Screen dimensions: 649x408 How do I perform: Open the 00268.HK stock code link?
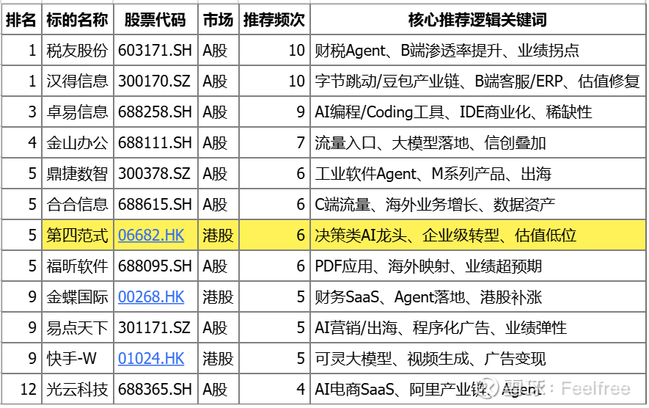coord(151,297)
